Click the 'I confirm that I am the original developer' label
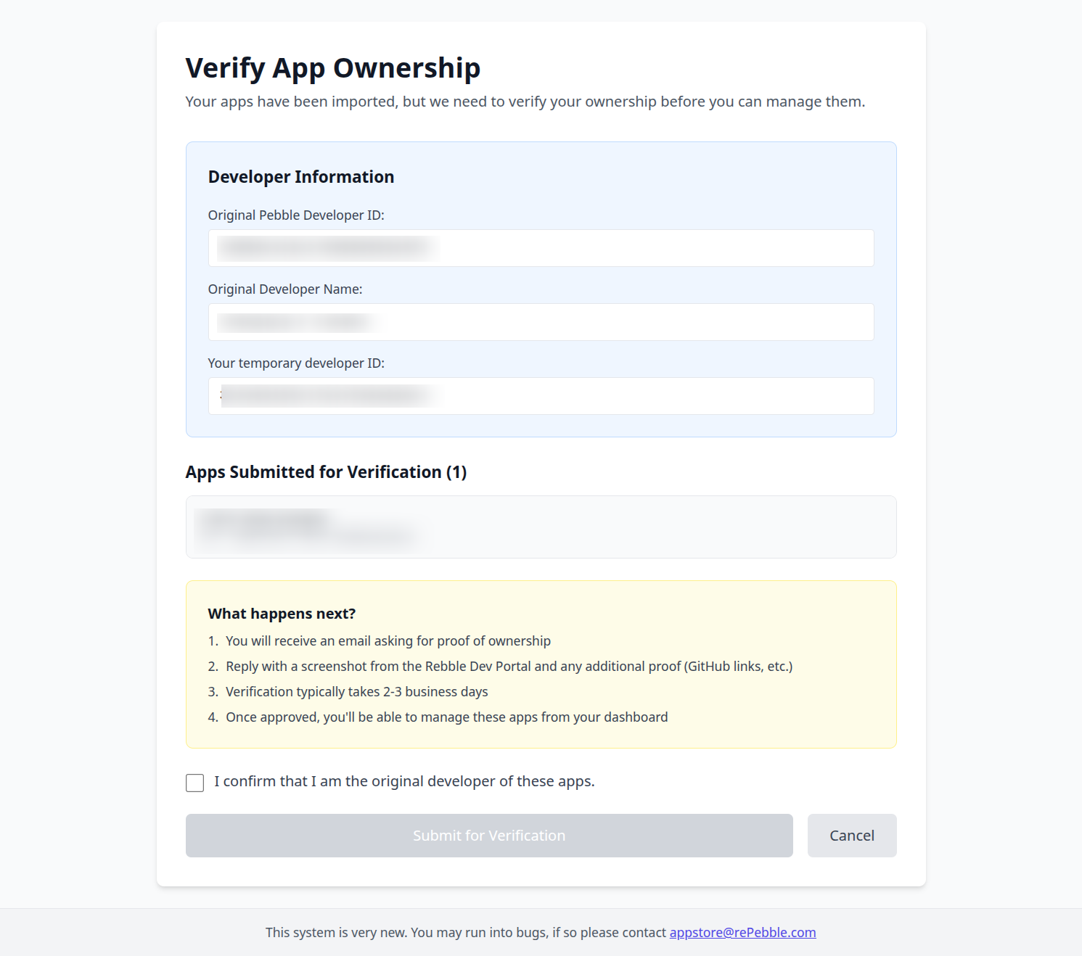 404,781
